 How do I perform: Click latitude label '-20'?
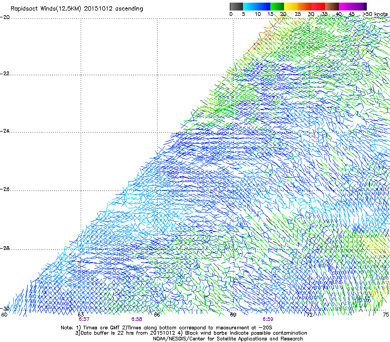click(5, 17)
